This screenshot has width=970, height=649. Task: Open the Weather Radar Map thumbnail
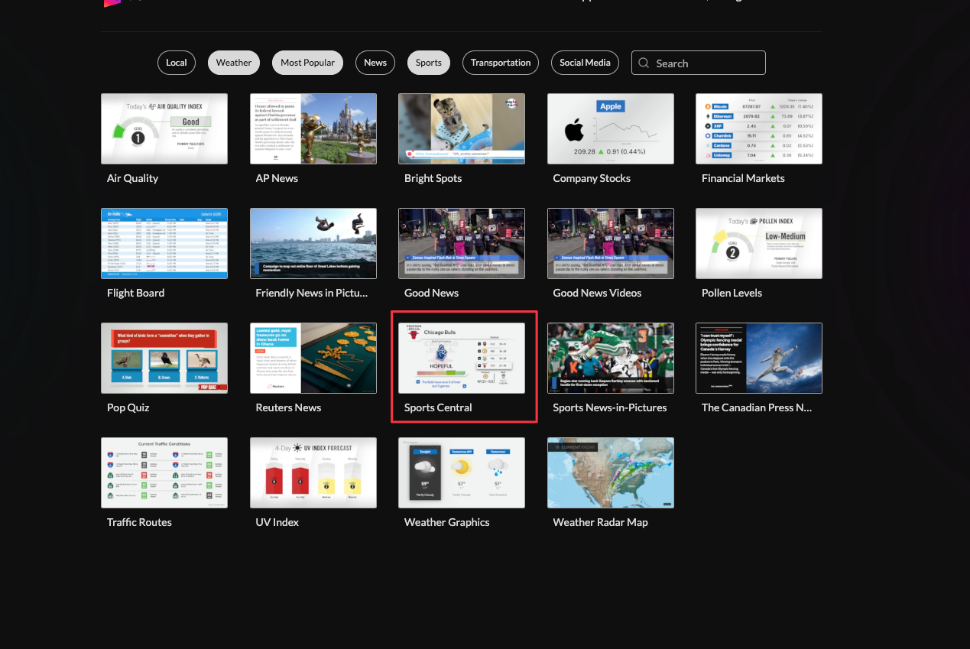pos(611,472)
